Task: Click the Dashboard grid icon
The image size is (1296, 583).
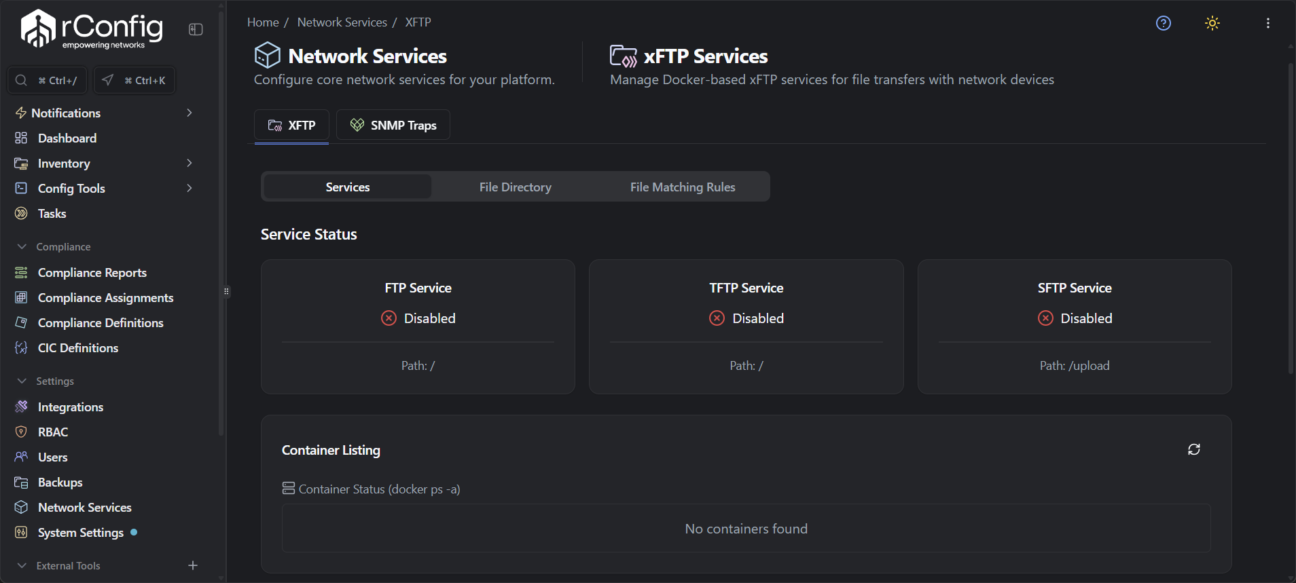Action: (x=21, y=138)
